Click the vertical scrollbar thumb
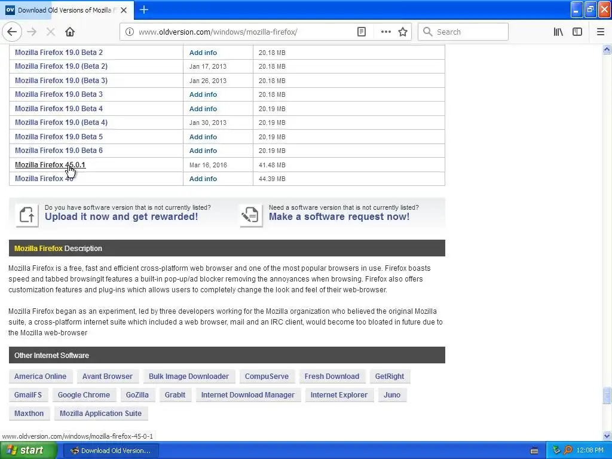 coord(607,396)
